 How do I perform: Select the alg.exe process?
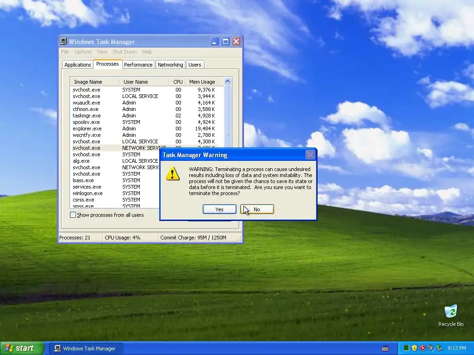[x=81, y=161]
